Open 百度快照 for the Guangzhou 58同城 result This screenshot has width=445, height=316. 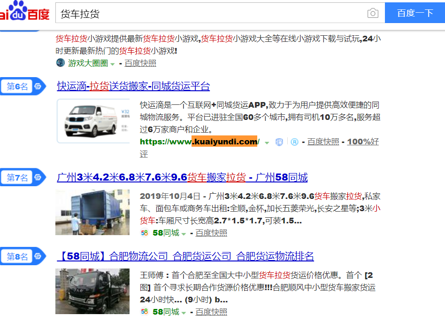211,233
